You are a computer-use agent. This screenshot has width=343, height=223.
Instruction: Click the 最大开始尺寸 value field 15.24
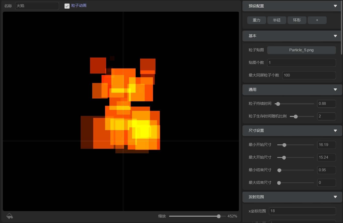[x=326, y=157]
